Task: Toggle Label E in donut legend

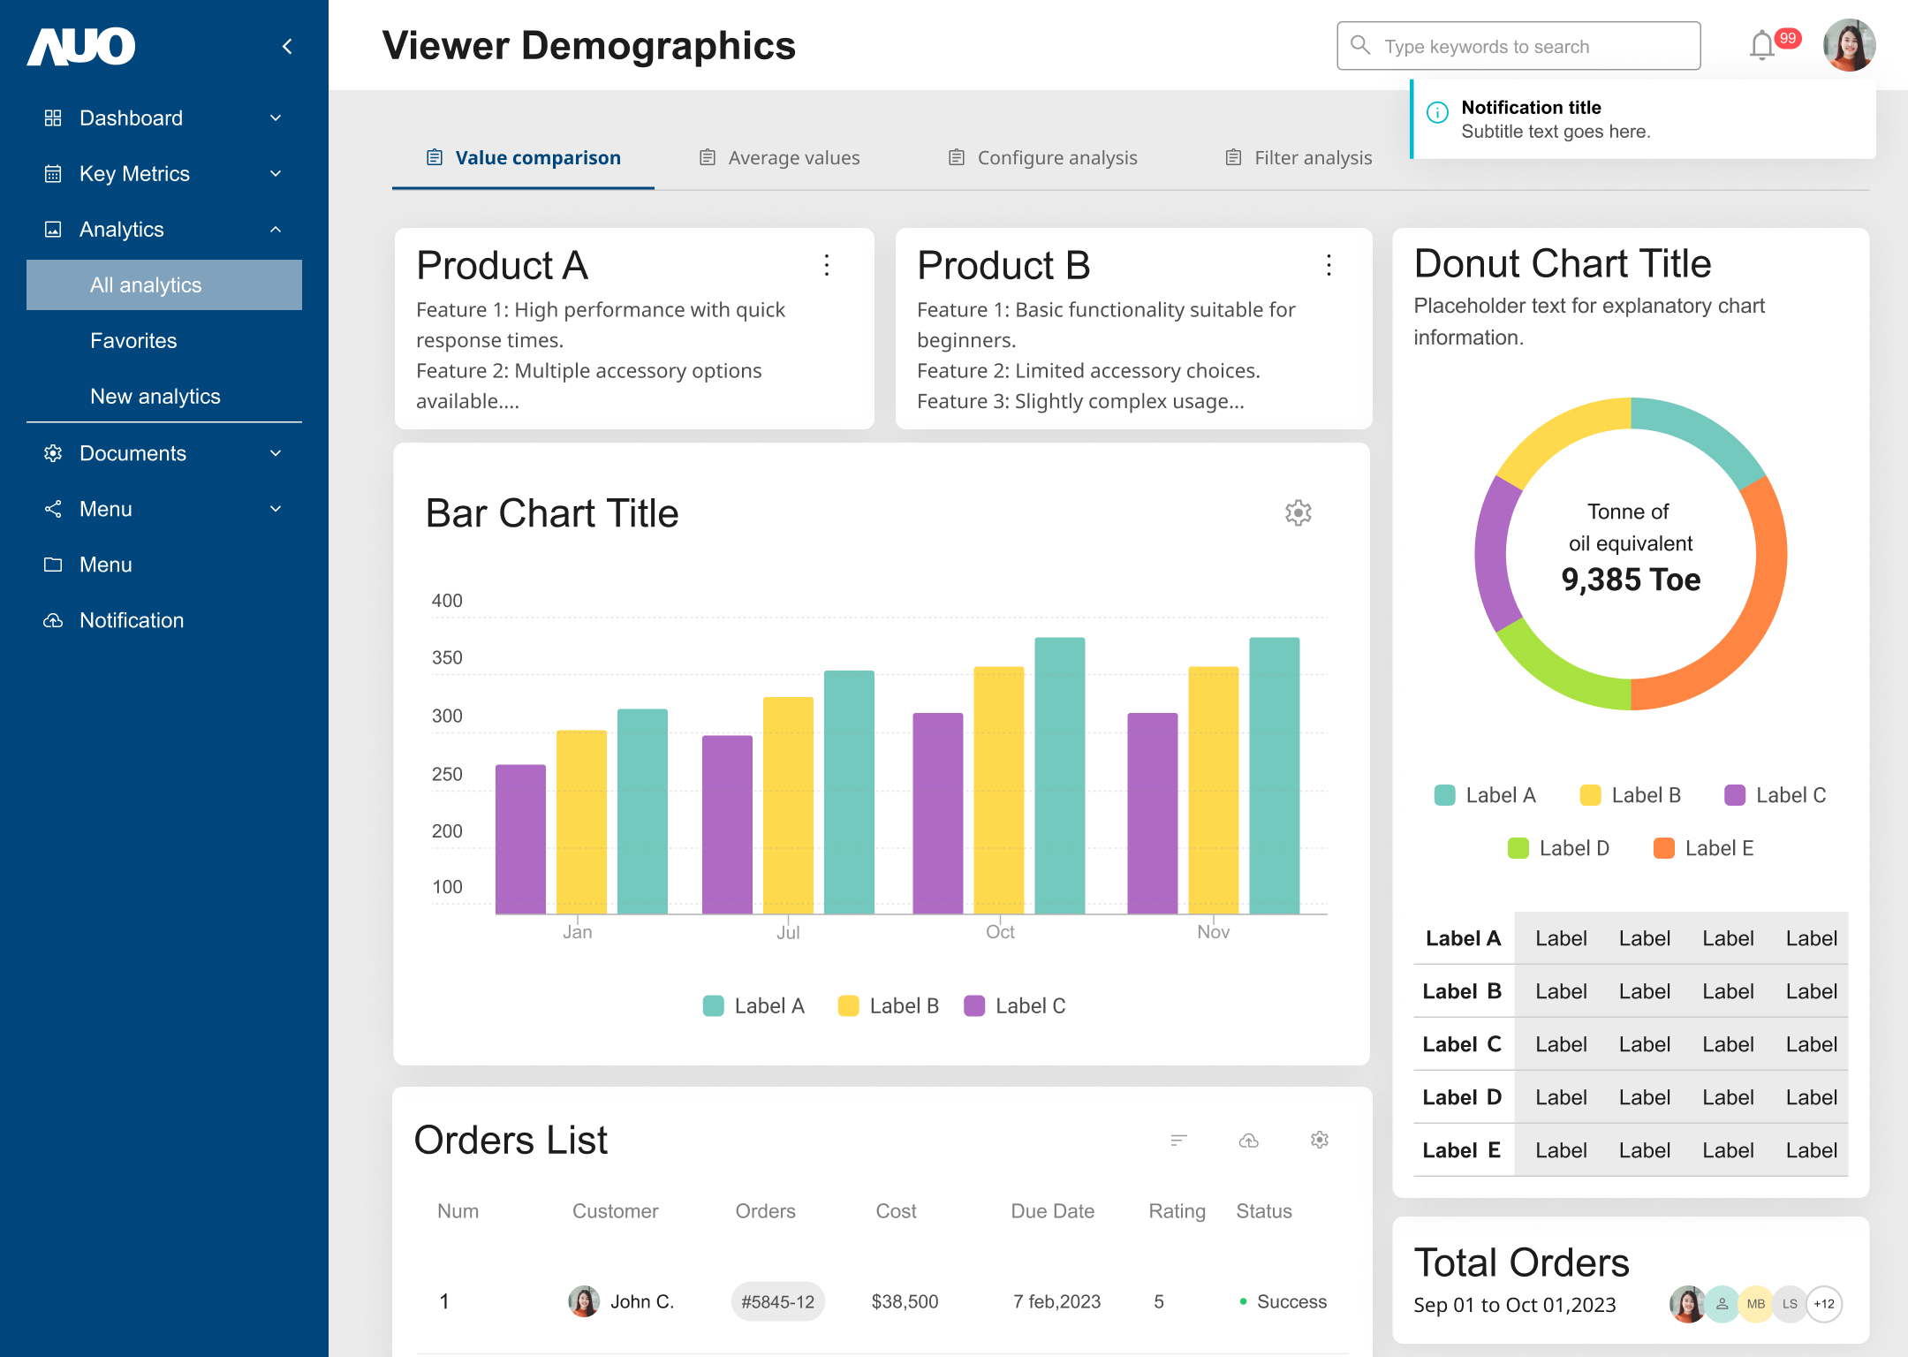Action: pyautogui.click(x=1703, y=848)
